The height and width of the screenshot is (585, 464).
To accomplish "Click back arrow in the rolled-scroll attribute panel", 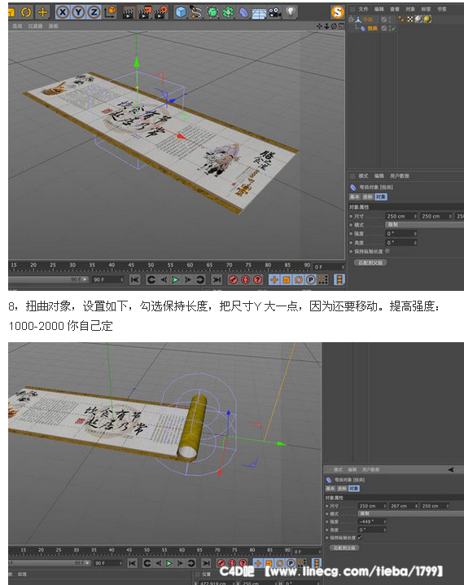I will pyautogui.click(x=451, y=470).
